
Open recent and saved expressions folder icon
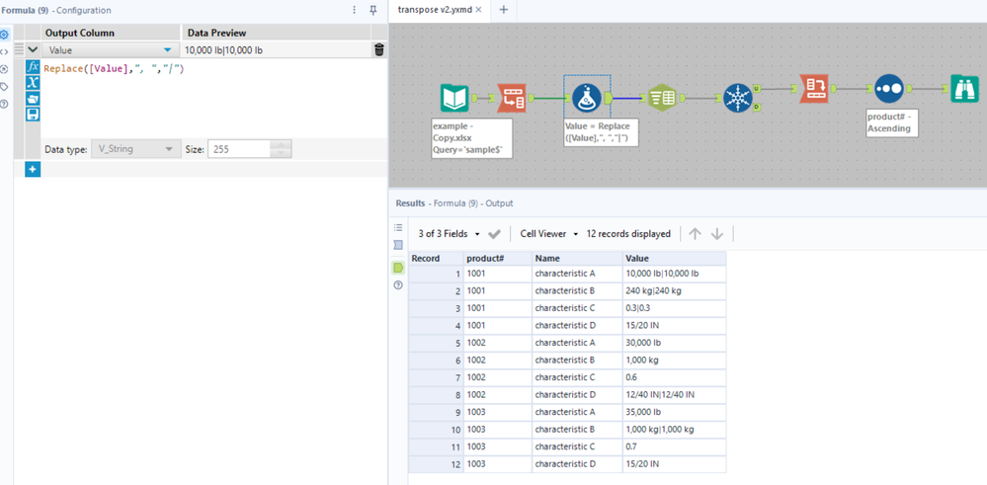click(33, 98)
